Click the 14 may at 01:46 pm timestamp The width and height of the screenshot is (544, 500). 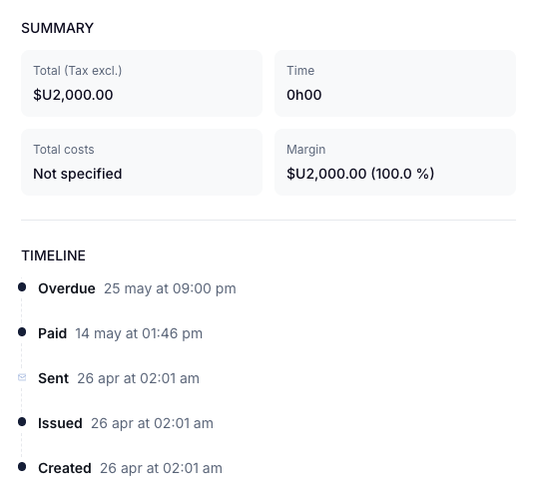pos(139,333)
